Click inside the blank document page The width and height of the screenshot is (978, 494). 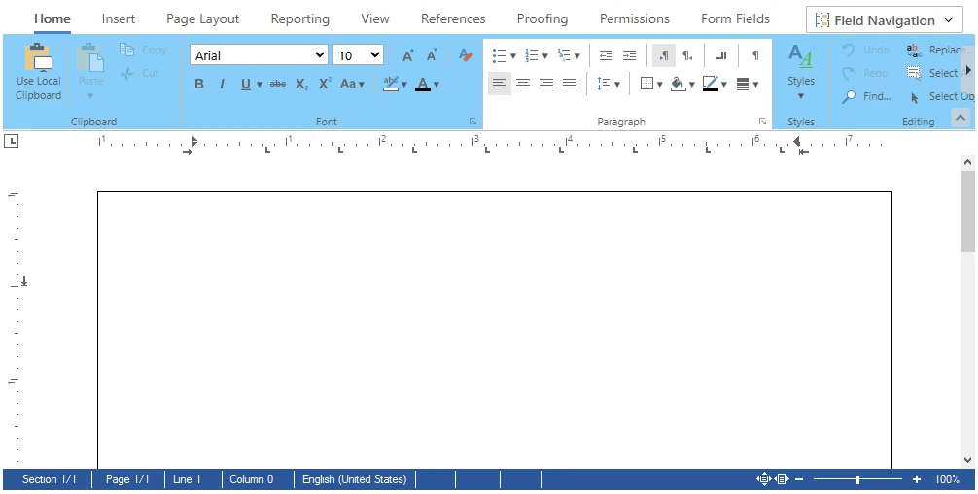tap(495, 330)
